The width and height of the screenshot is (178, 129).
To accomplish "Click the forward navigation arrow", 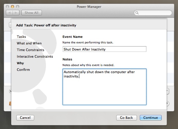I will point(16,13).
